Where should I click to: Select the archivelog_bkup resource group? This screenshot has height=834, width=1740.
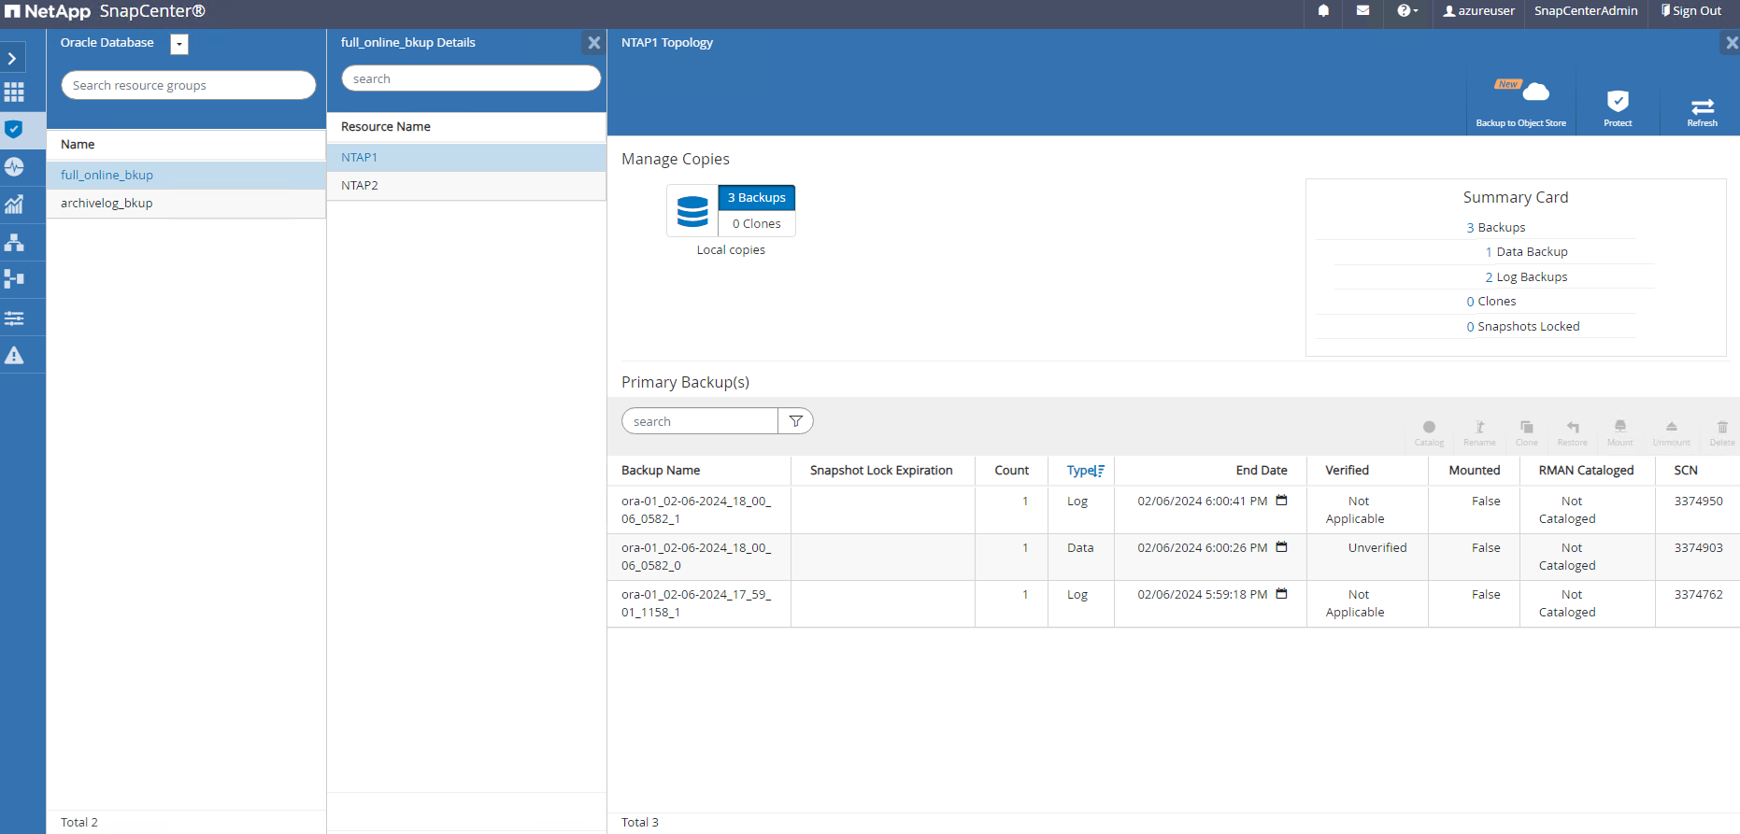(107, 204)
